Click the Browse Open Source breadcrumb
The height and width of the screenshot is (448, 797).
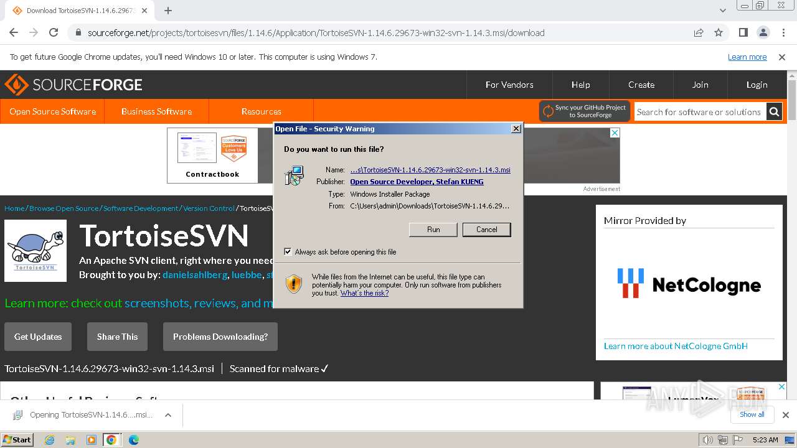tap(64, 208)
